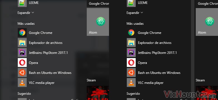Expand recently added list via right Expandir
The image size is (218, 100).
[x=135, y=13]
